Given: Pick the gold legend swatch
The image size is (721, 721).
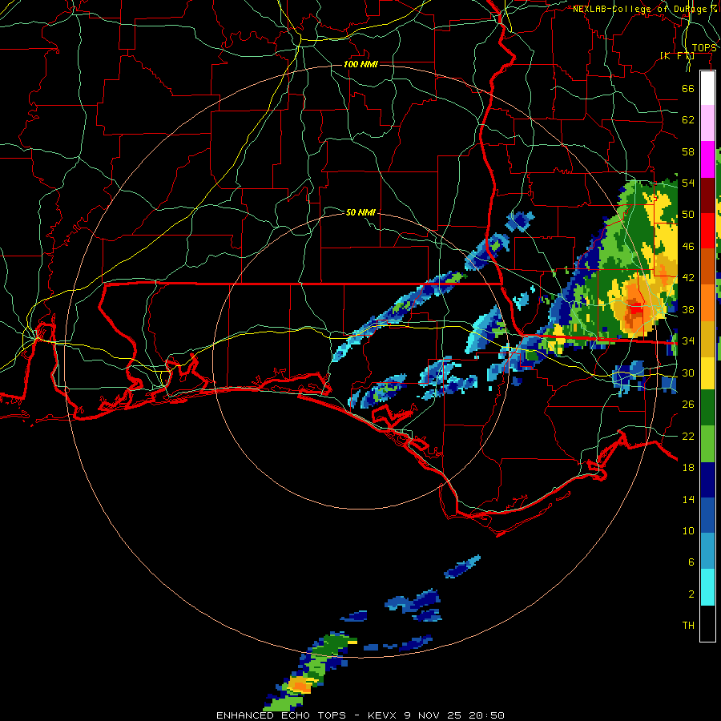Looking at the screenshot, I should pyautogui.click(x=707, y=339).
